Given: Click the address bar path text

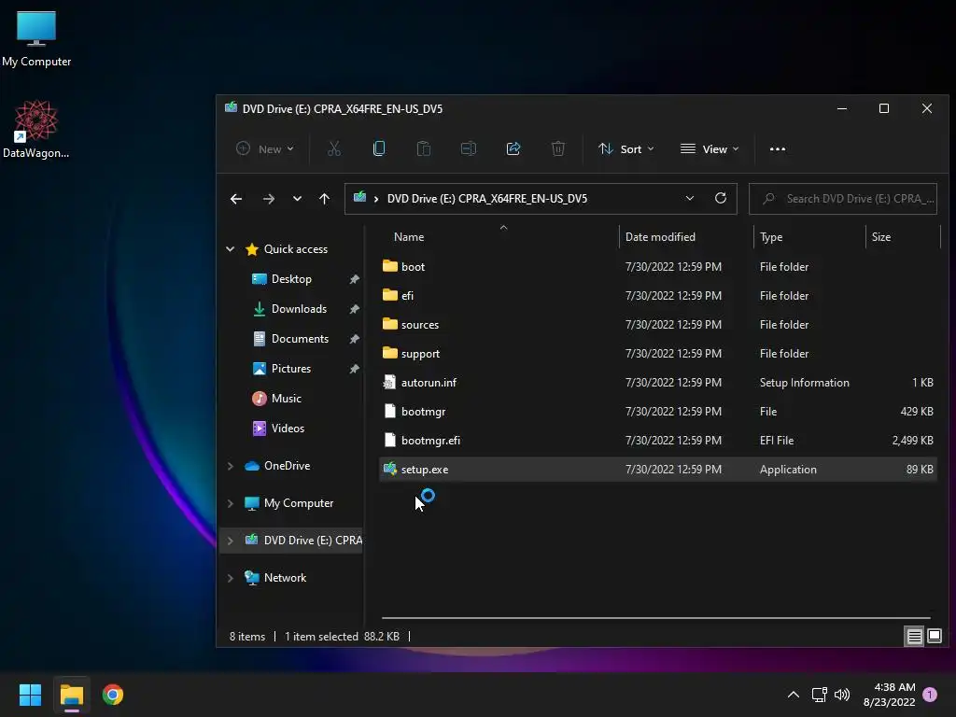Looking at the screenshot, I should pyautogui.click(x=487, y=199).
